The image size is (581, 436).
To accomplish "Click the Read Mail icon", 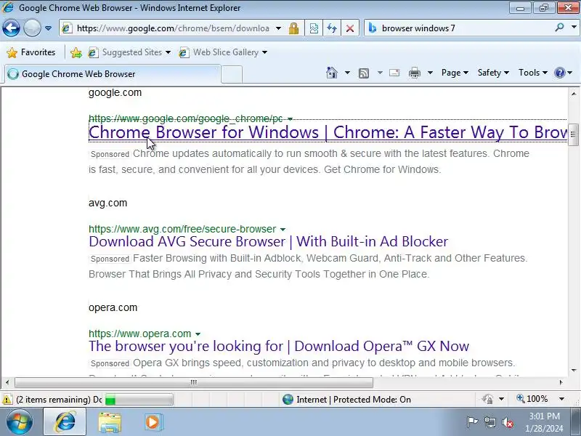I will [394, 73].
